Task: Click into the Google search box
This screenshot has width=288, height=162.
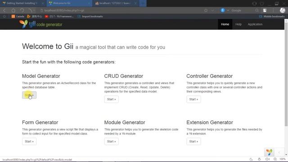Action: [x=243, y=10]
